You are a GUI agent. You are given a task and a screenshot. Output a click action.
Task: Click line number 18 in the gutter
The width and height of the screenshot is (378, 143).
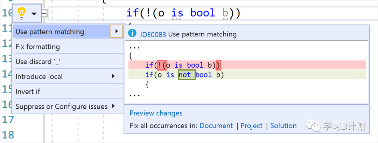[x=8, y=135]
